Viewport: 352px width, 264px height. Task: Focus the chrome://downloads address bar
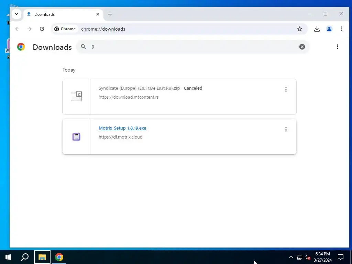coord(179,29)
